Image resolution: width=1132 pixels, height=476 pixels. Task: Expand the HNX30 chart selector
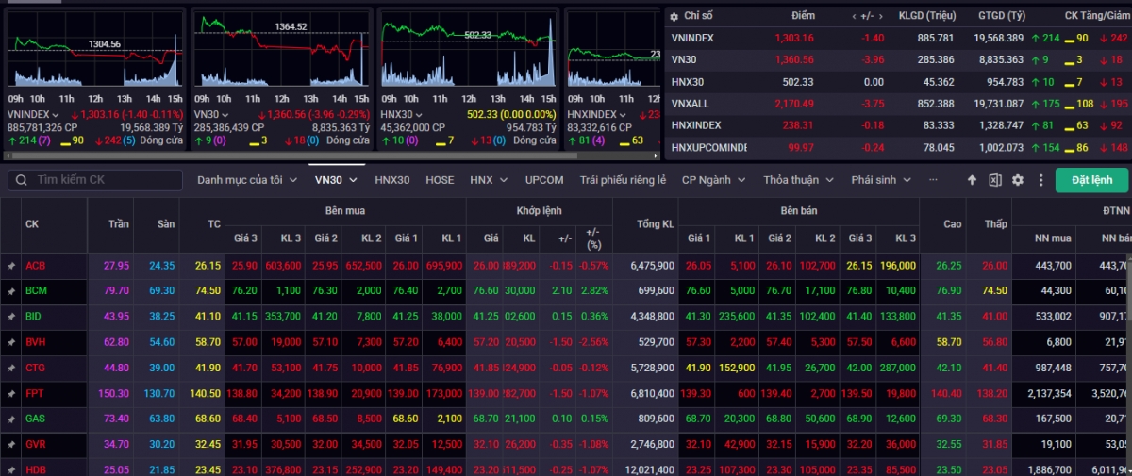coord(420,114)
